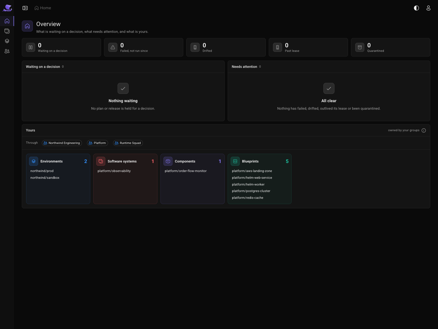
Task: Select the Runtime Squad group chip
Action: 128,143
